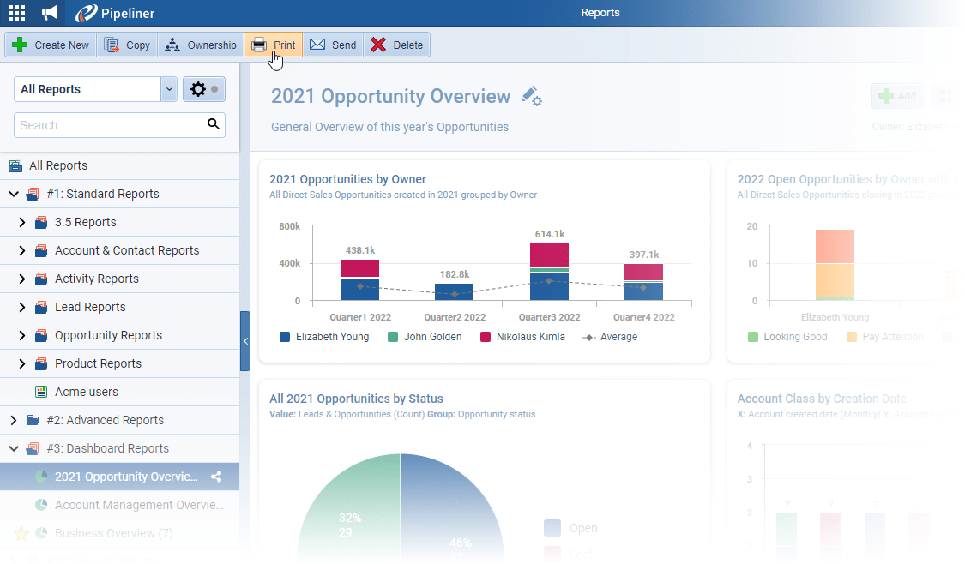Click the megaphone announcements icon
The image size is (965, 564).
point(50,13)
